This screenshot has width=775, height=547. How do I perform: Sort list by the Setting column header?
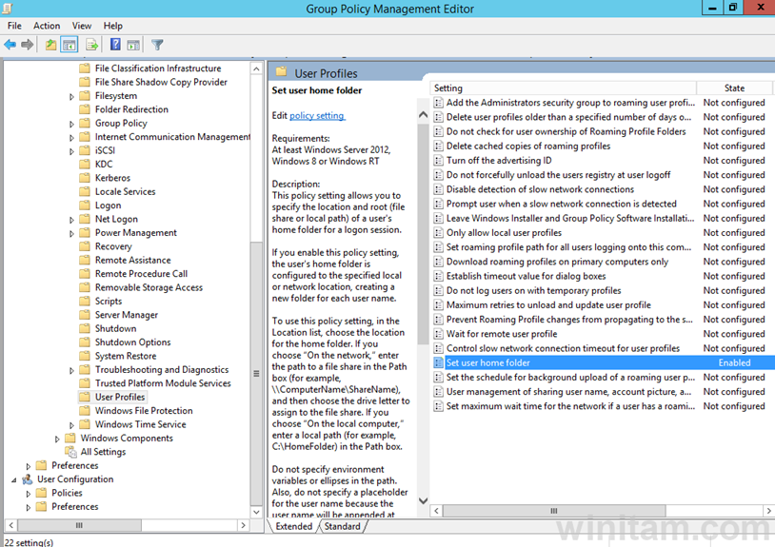[x=563, y=88]
